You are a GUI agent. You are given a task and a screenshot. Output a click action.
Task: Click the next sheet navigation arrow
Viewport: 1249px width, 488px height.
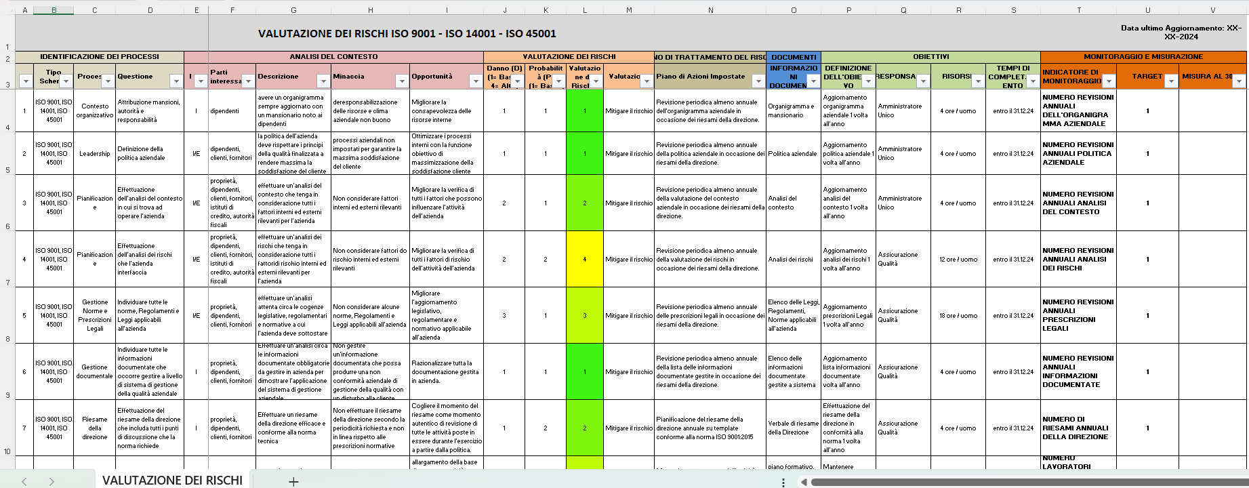click(52, 481)
